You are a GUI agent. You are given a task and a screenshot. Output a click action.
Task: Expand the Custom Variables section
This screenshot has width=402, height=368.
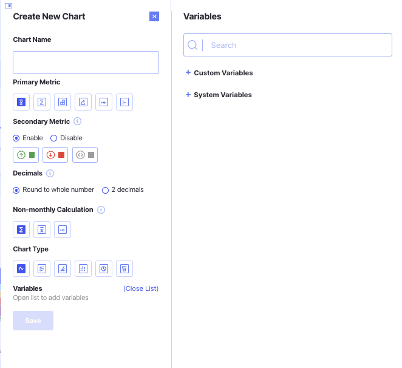click(x=188, y=73)
